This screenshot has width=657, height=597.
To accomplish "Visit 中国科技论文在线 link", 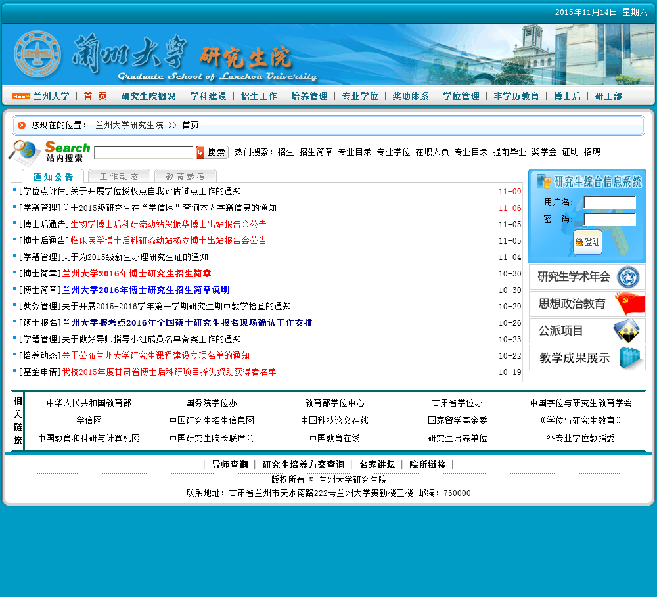I will pos(334,420).
